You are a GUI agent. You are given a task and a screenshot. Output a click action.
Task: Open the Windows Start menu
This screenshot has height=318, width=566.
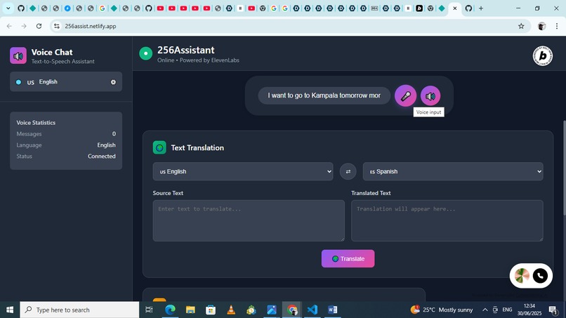pos(10,310)
